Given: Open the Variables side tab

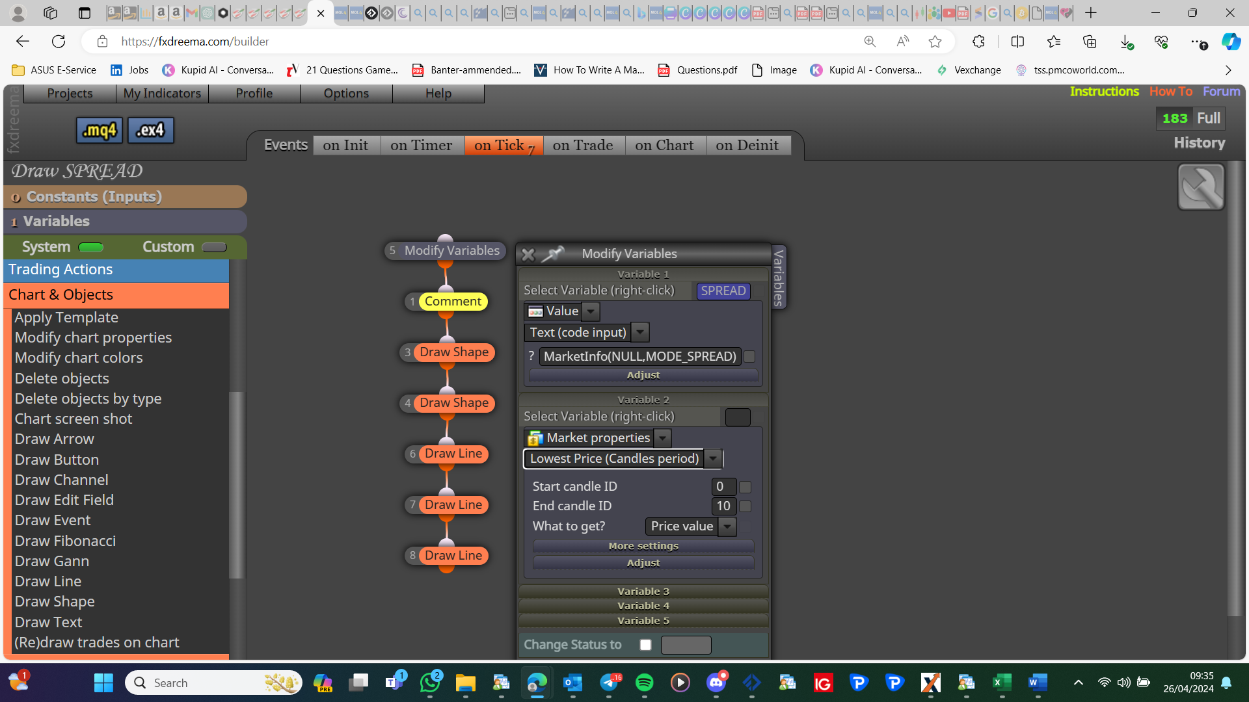Looking at the screenshot, I should coord(778,278).
